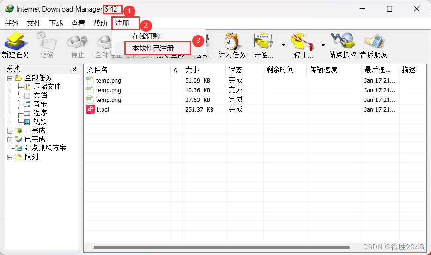Choose 在线订购 from the menu

tap(146, 36)
